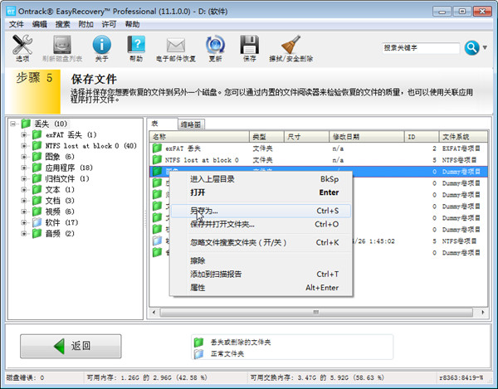Click the 更新 update globe icon

click(215, 45)
